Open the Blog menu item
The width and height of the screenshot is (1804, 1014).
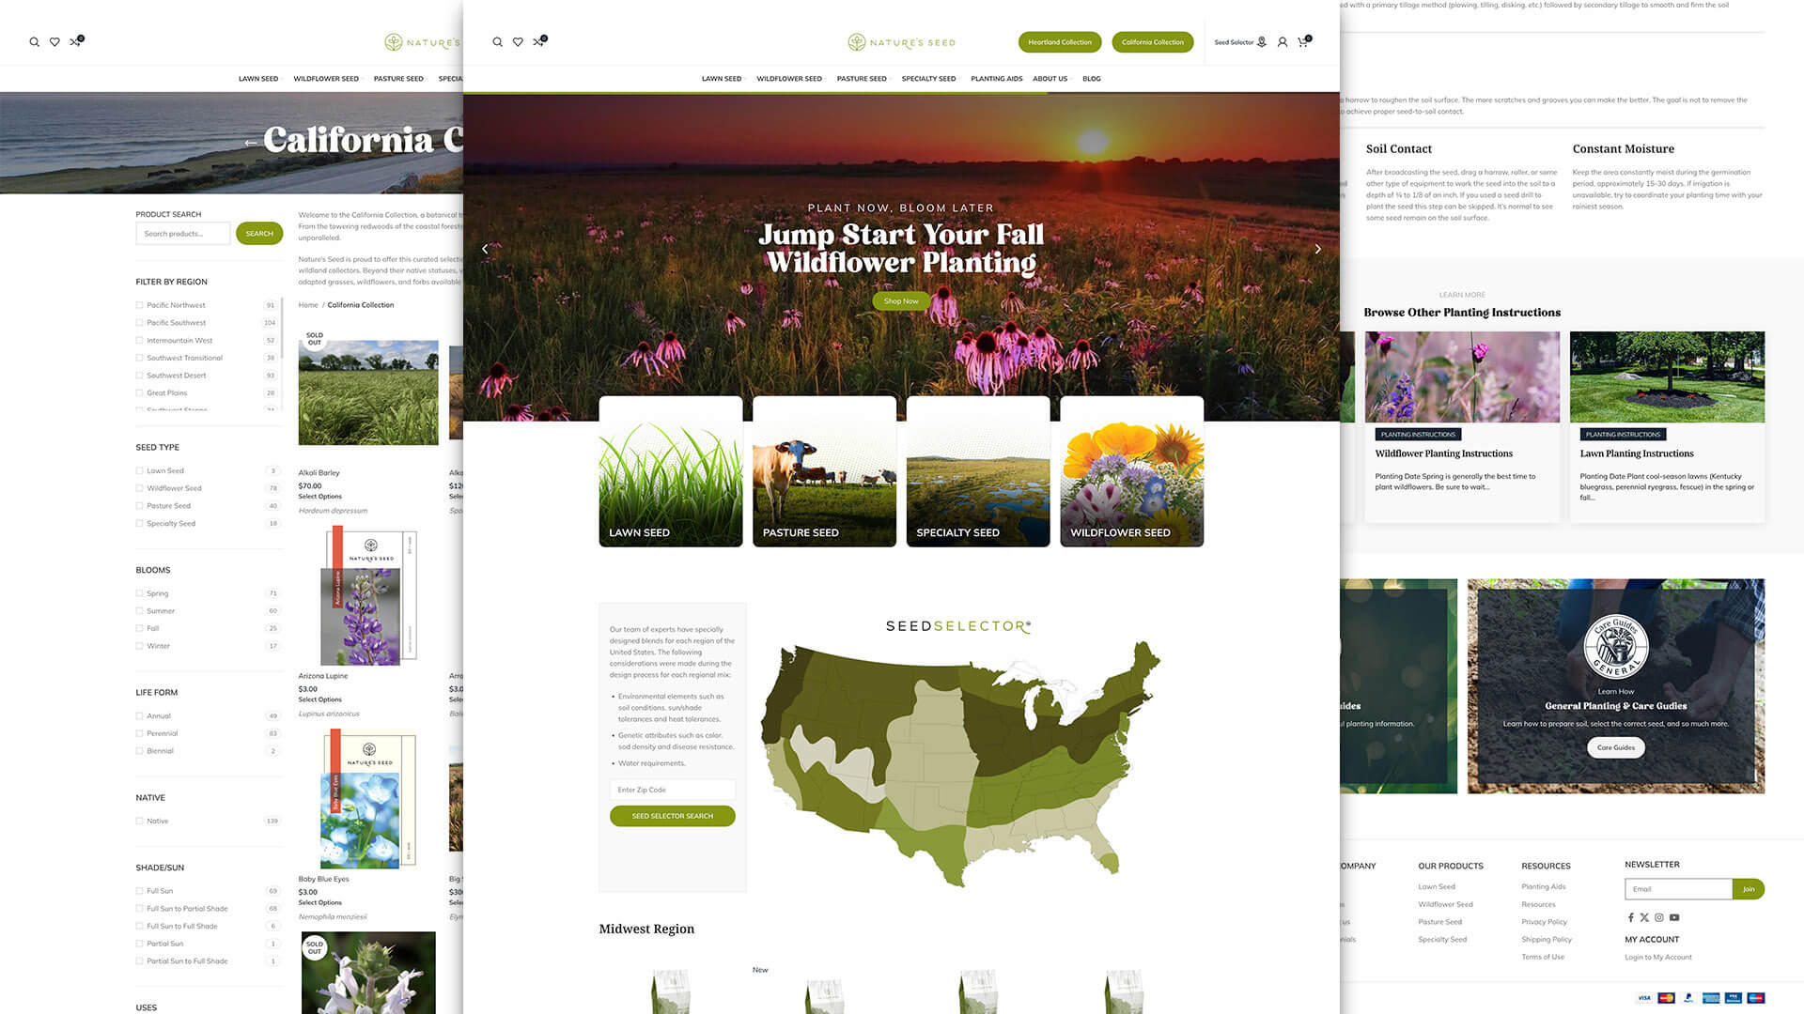[x=1091, y=79]
